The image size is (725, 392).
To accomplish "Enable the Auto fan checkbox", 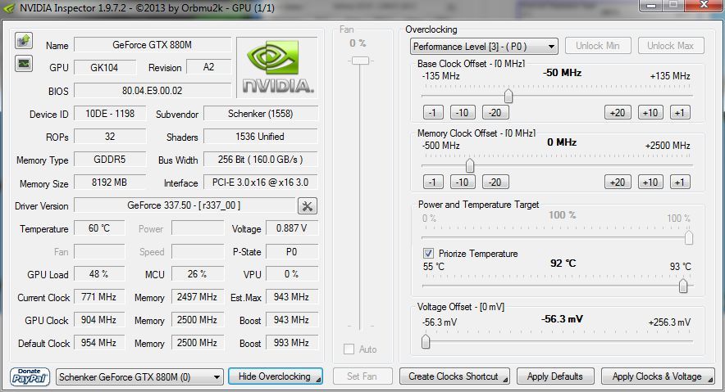I will pos(349,349).
